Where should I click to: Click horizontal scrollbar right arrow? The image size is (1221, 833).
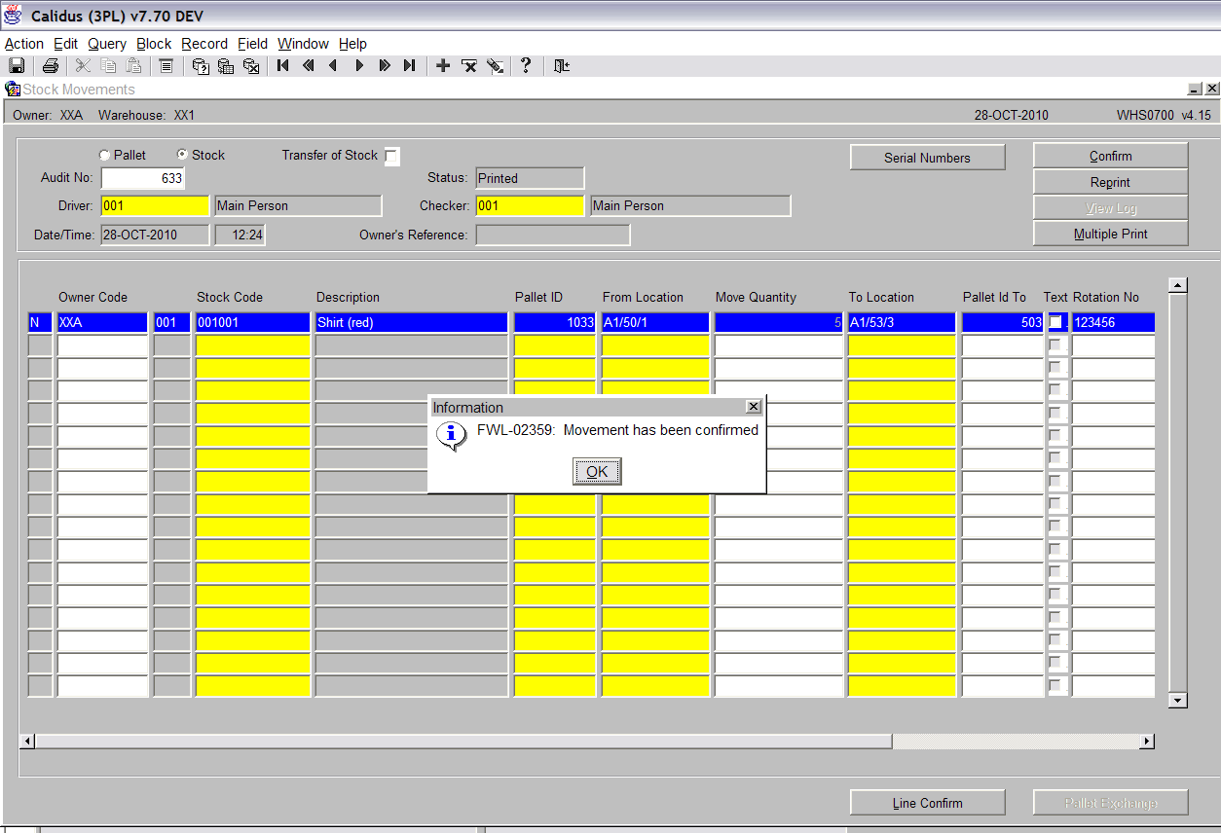[x=1147, y=742]
